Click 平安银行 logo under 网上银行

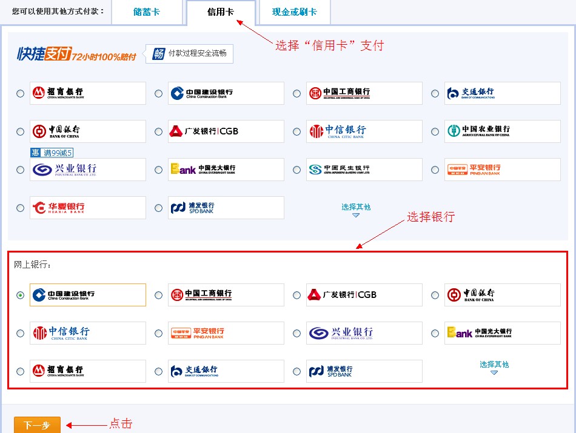pyautogui.click(x=226, y=333)
